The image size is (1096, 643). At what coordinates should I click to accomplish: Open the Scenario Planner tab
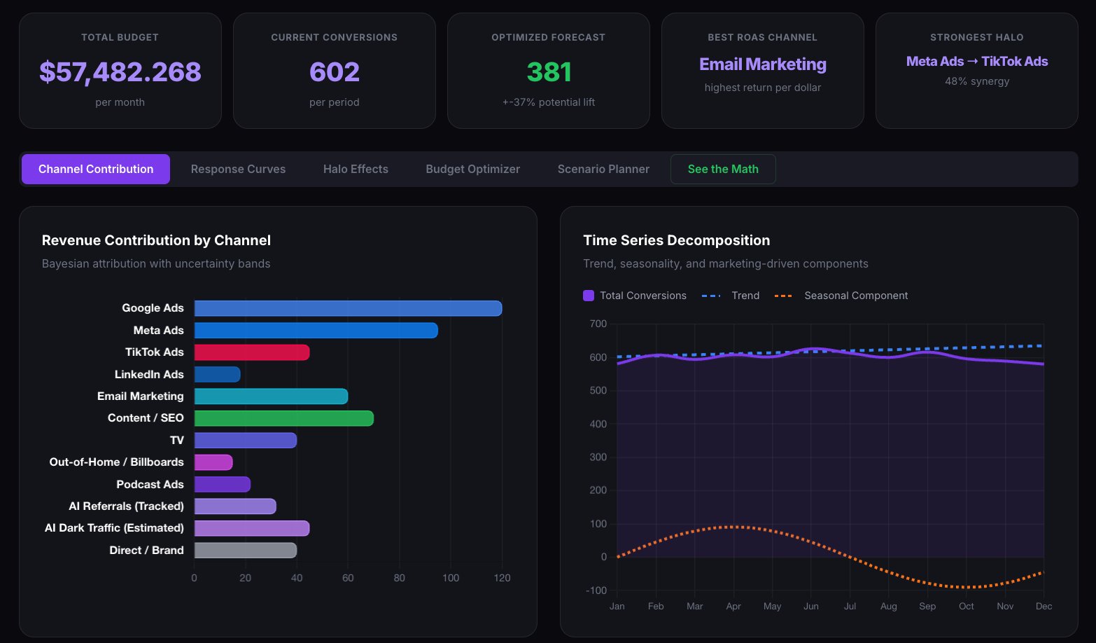click(x=603, y=169)
